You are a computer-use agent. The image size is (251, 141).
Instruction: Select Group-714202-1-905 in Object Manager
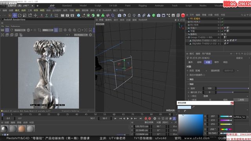(201, 37)
